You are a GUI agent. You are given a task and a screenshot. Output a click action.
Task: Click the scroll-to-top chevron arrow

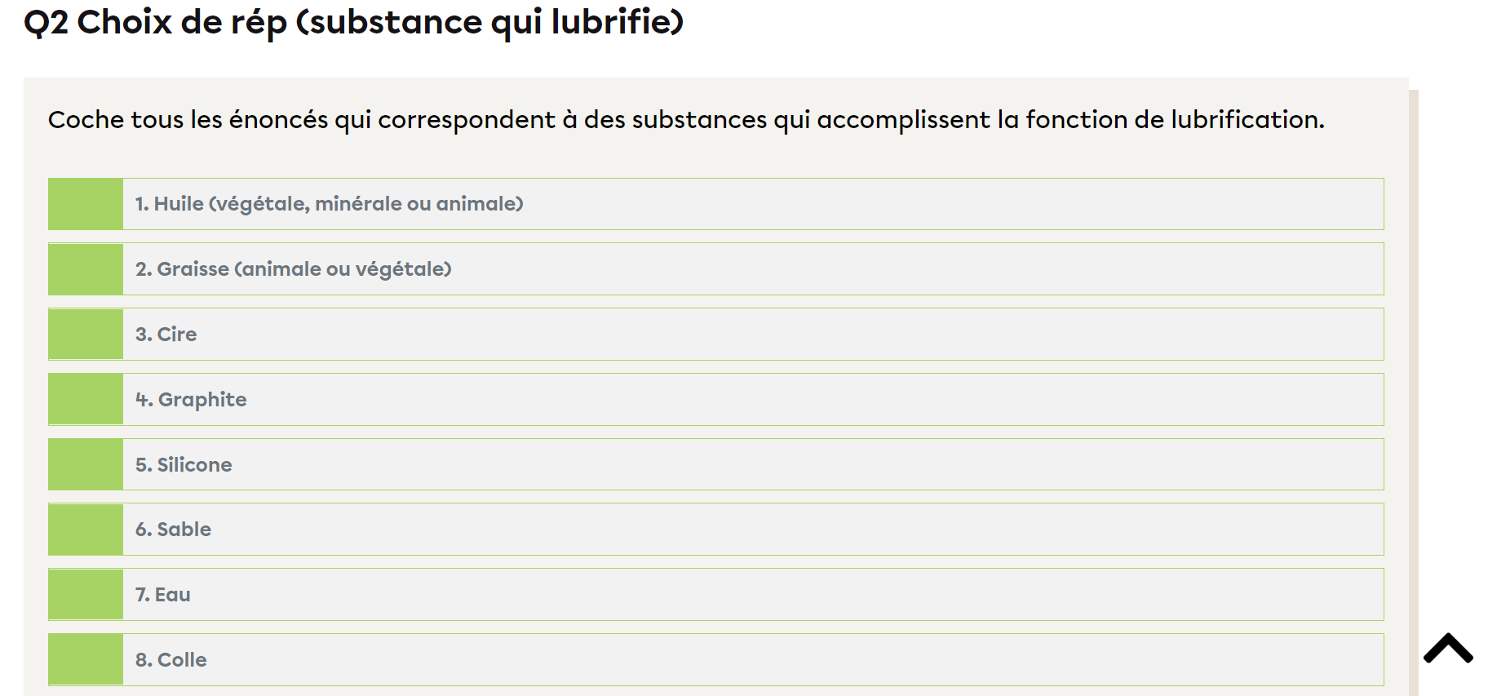click(x=1448, y=649)
